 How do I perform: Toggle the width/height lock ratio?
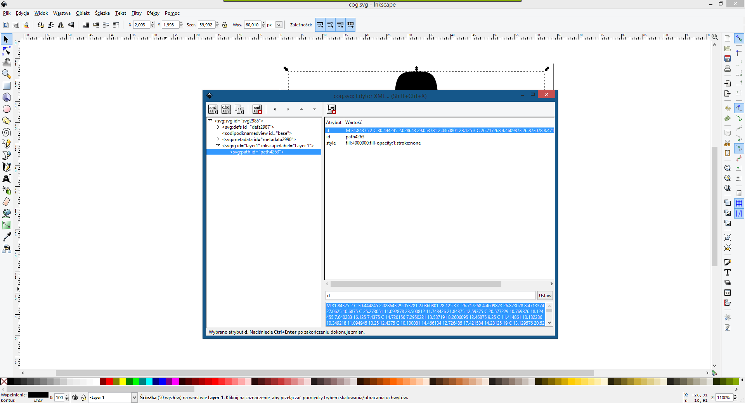pos(225,25)
